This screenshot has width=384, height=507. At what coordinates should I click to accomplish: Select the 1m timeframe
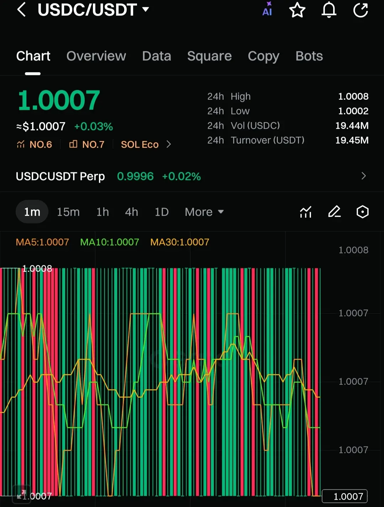coord(32,212)
